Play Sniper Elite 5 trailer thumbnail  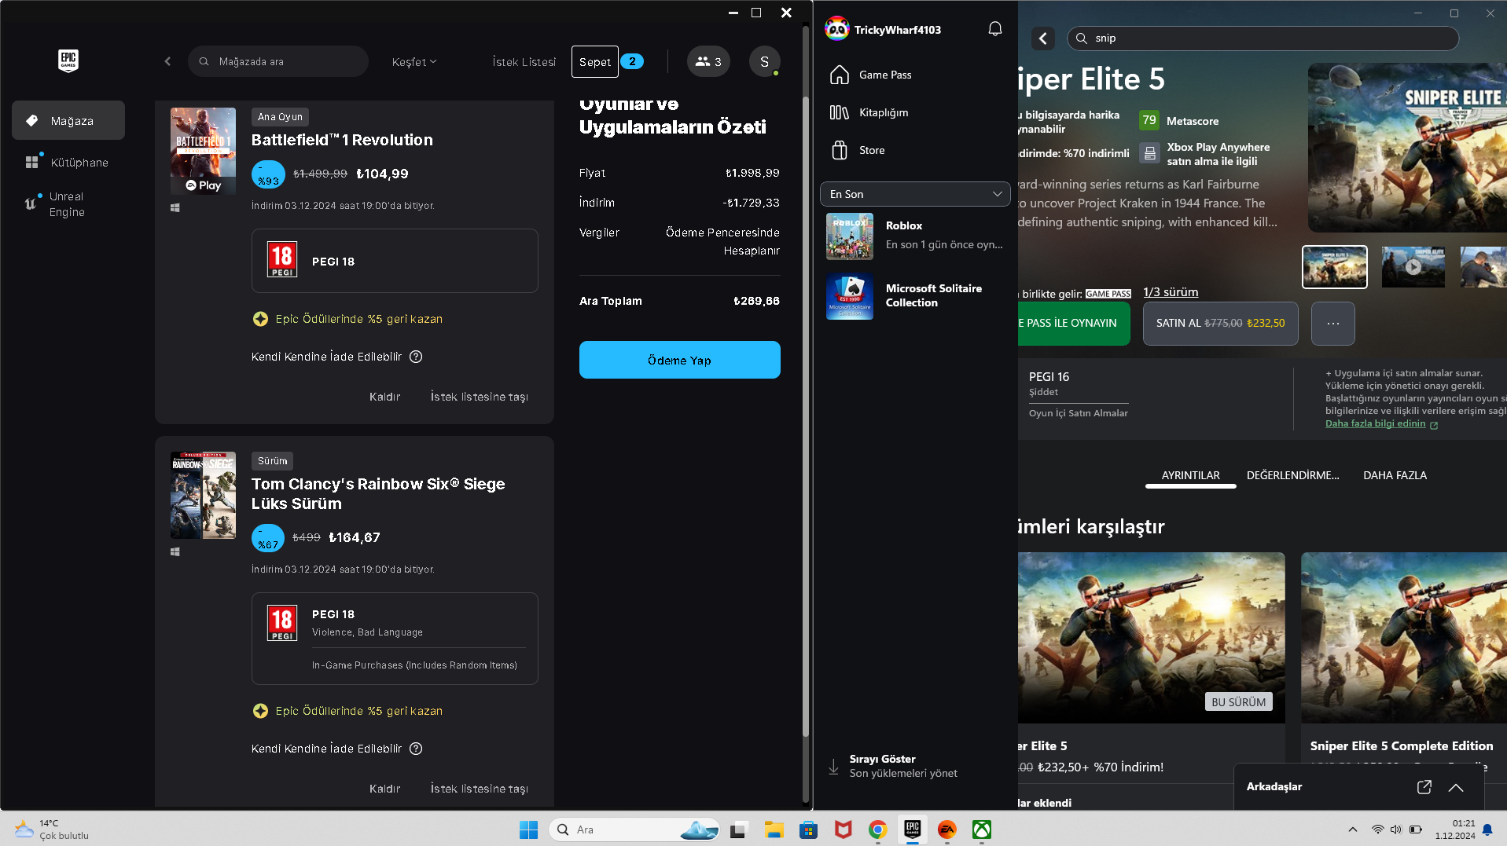[x=1413, y=267]
